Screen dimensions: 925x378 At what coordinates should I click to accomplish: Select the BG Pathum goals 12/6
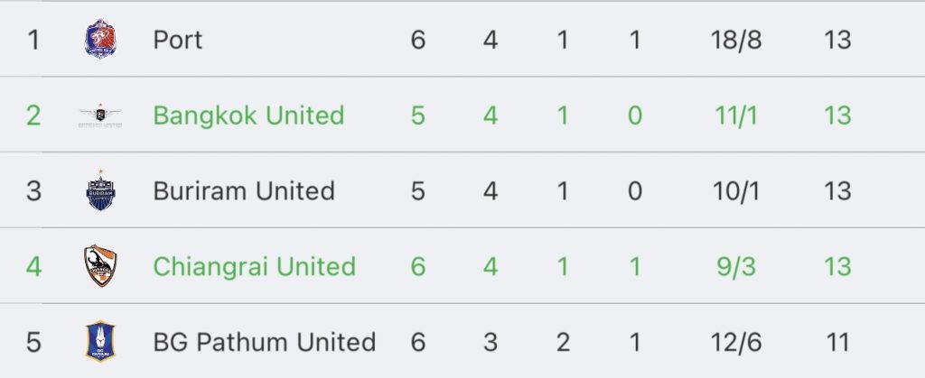pyautogui.click(x=735, y=342)
